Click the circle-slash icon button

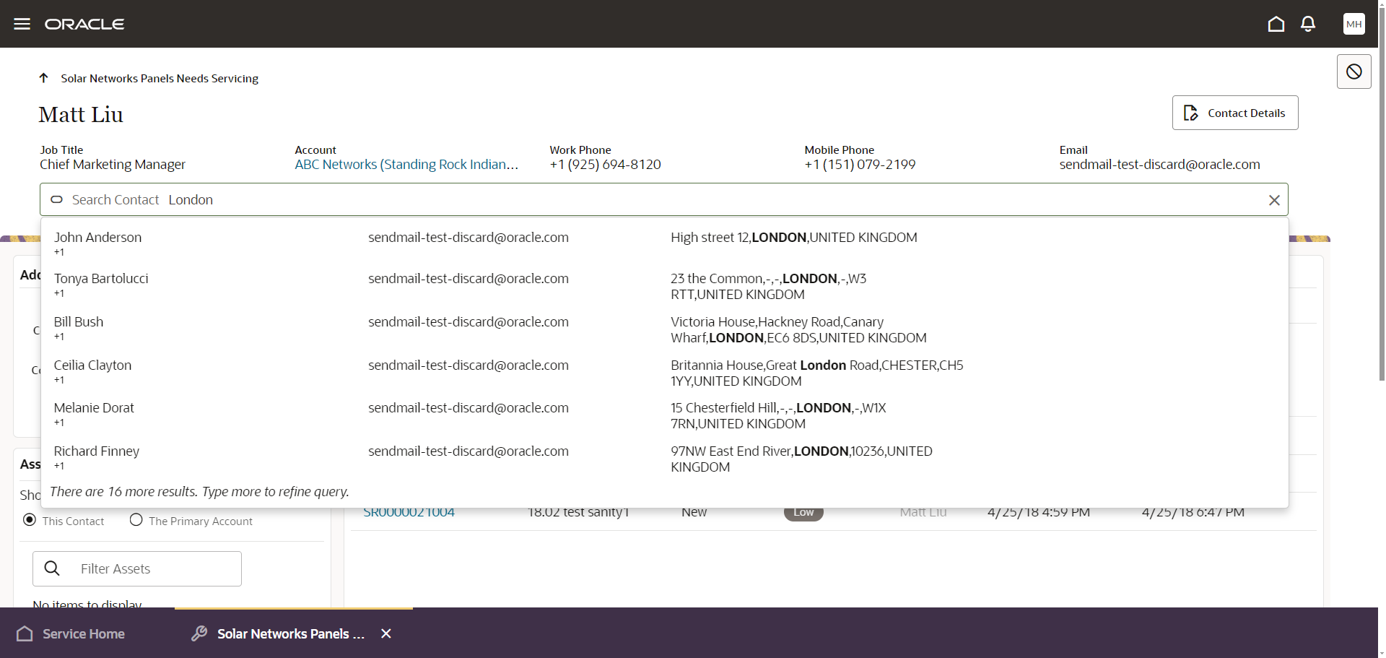point(1354,72)
